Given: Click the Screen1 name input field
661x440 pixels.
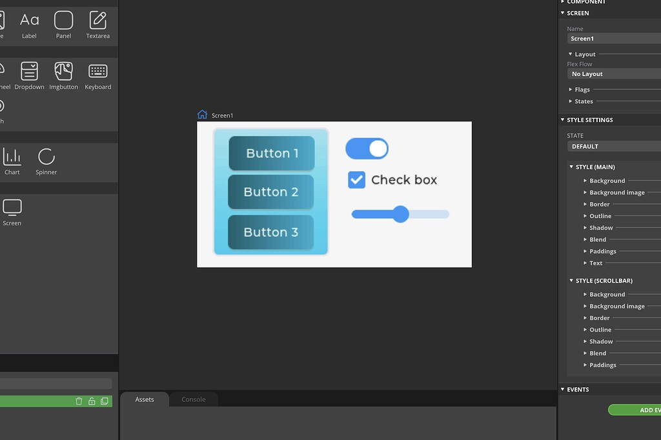Looking at the screenshot, I should pyautogui.click(x=613, y=38).
